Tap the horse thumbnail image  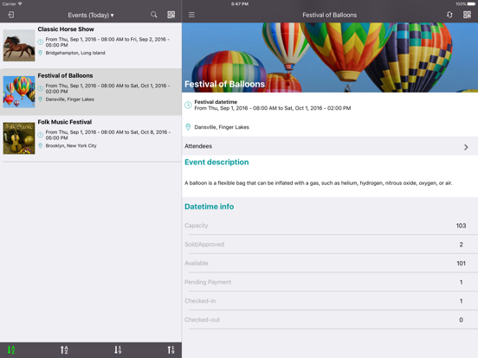pos(19,45)
